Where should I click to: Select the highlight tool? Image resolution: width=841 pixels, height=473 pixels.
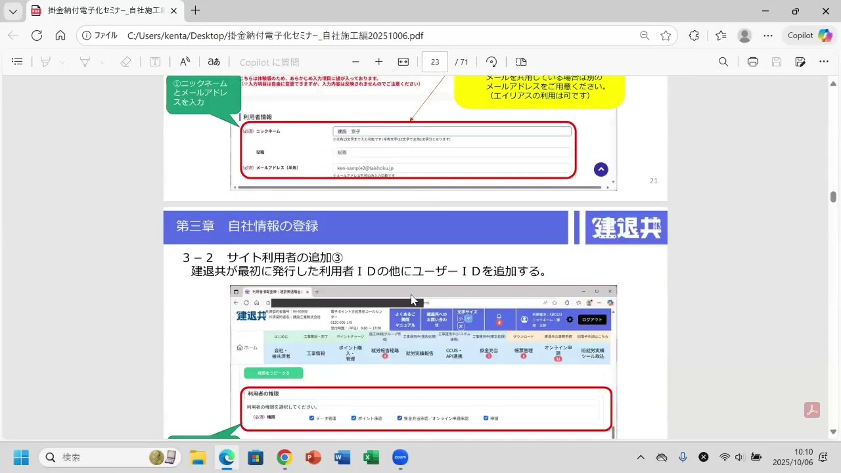[x=45, y=62]
